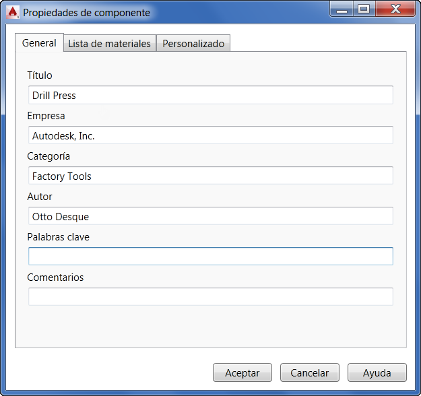Screen dimensions: 421x396
Task: Switch to the General tab
Action: coord(39,42)
